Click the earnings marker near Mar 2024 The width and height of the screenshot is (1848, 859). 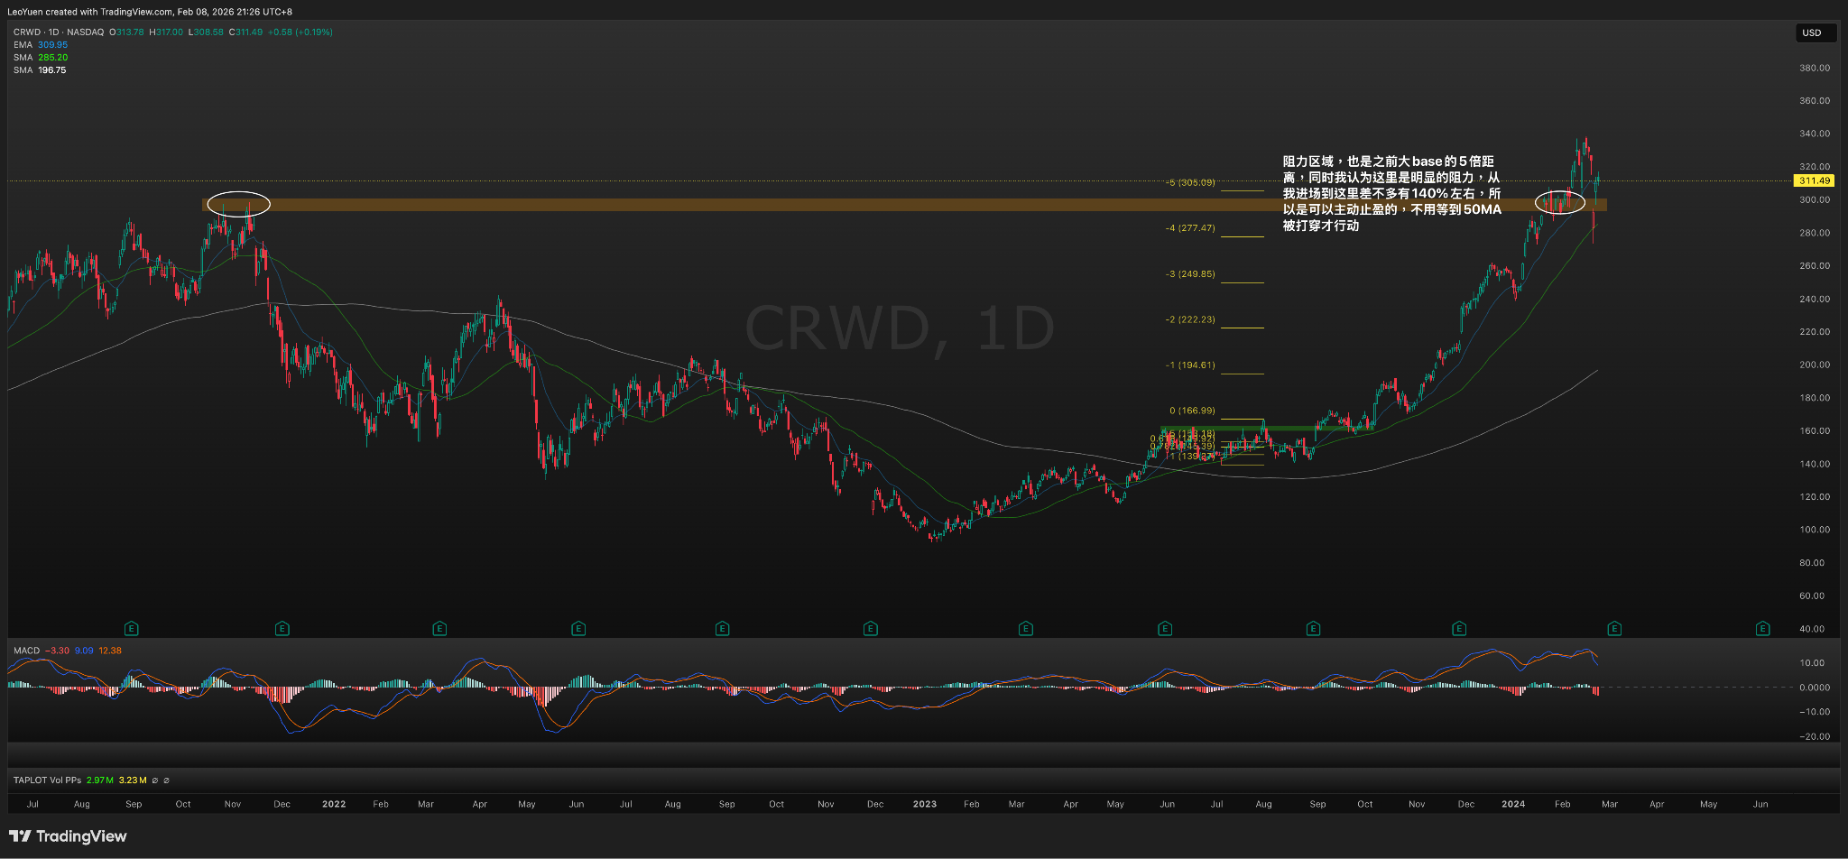[x=1614, y=628]
